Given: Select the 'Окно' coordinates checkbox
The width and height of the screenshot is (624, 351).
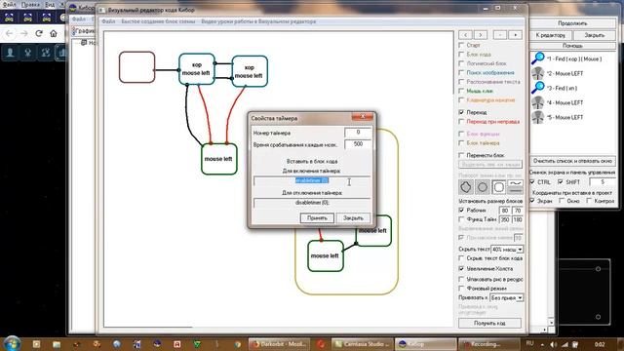Looking at the screenshot, I should click(562, 201).
